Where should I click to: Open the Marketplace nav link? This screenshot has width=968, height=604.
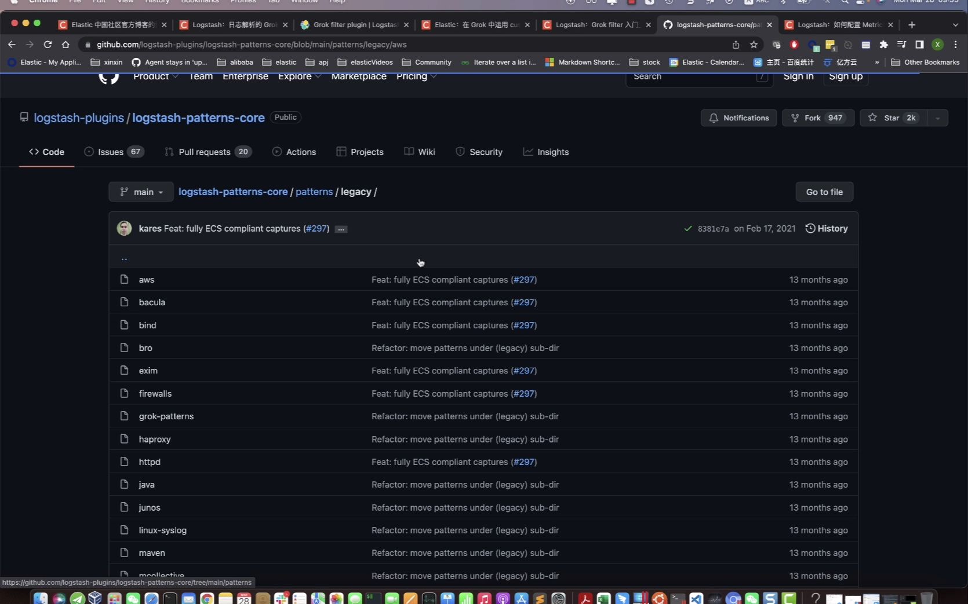359,76
